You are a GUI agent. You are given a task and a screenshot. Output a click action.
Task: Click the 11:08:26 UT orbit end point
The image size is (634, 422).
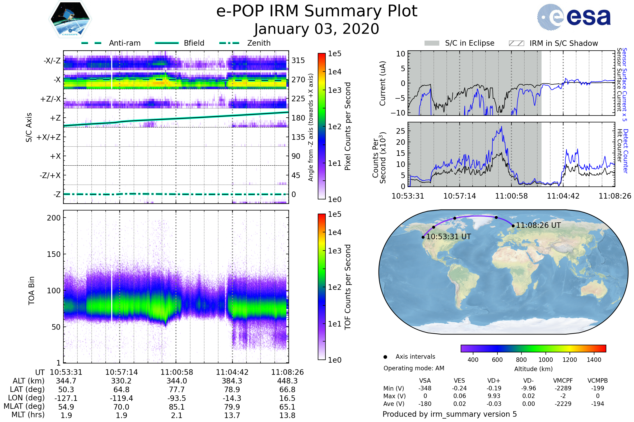coord(513,226)
